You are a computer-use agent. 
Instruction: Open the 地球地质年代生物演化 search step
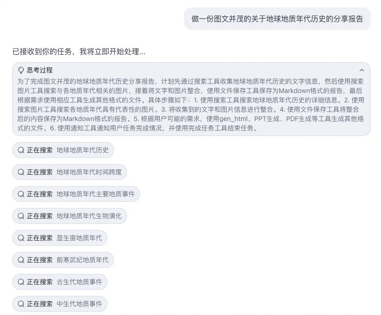[x=70, y=216]
